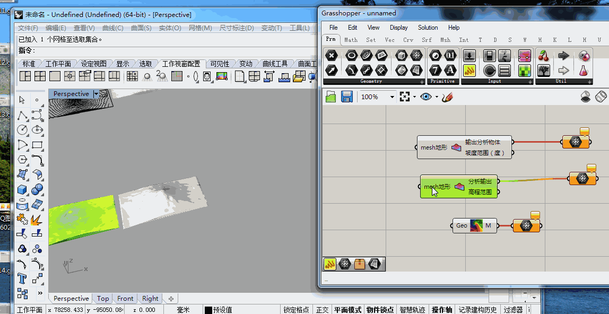Toggle 正交 ortho mode in status bar
609x314 pixels.
[323, 310]
